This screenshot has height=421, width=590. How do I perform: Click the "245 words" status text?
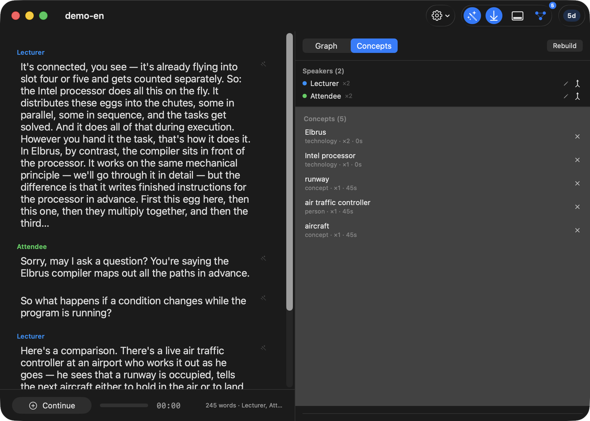(221, 405)
